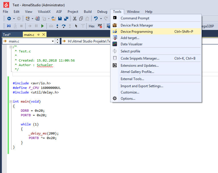This screenshot has width=218, height=173.
Task: Switch to the Test* tab
Action: click(x=7, y=34)
